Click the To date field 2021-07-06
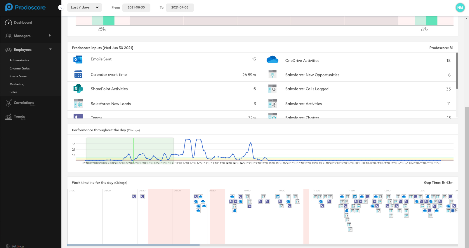 pyautogui.click(x=180, y=8)
